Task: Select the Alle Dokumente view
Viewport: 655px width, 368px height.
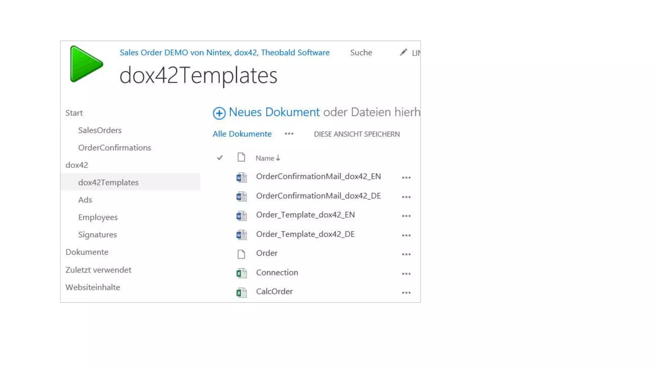Action: click(x=242, y=134)
